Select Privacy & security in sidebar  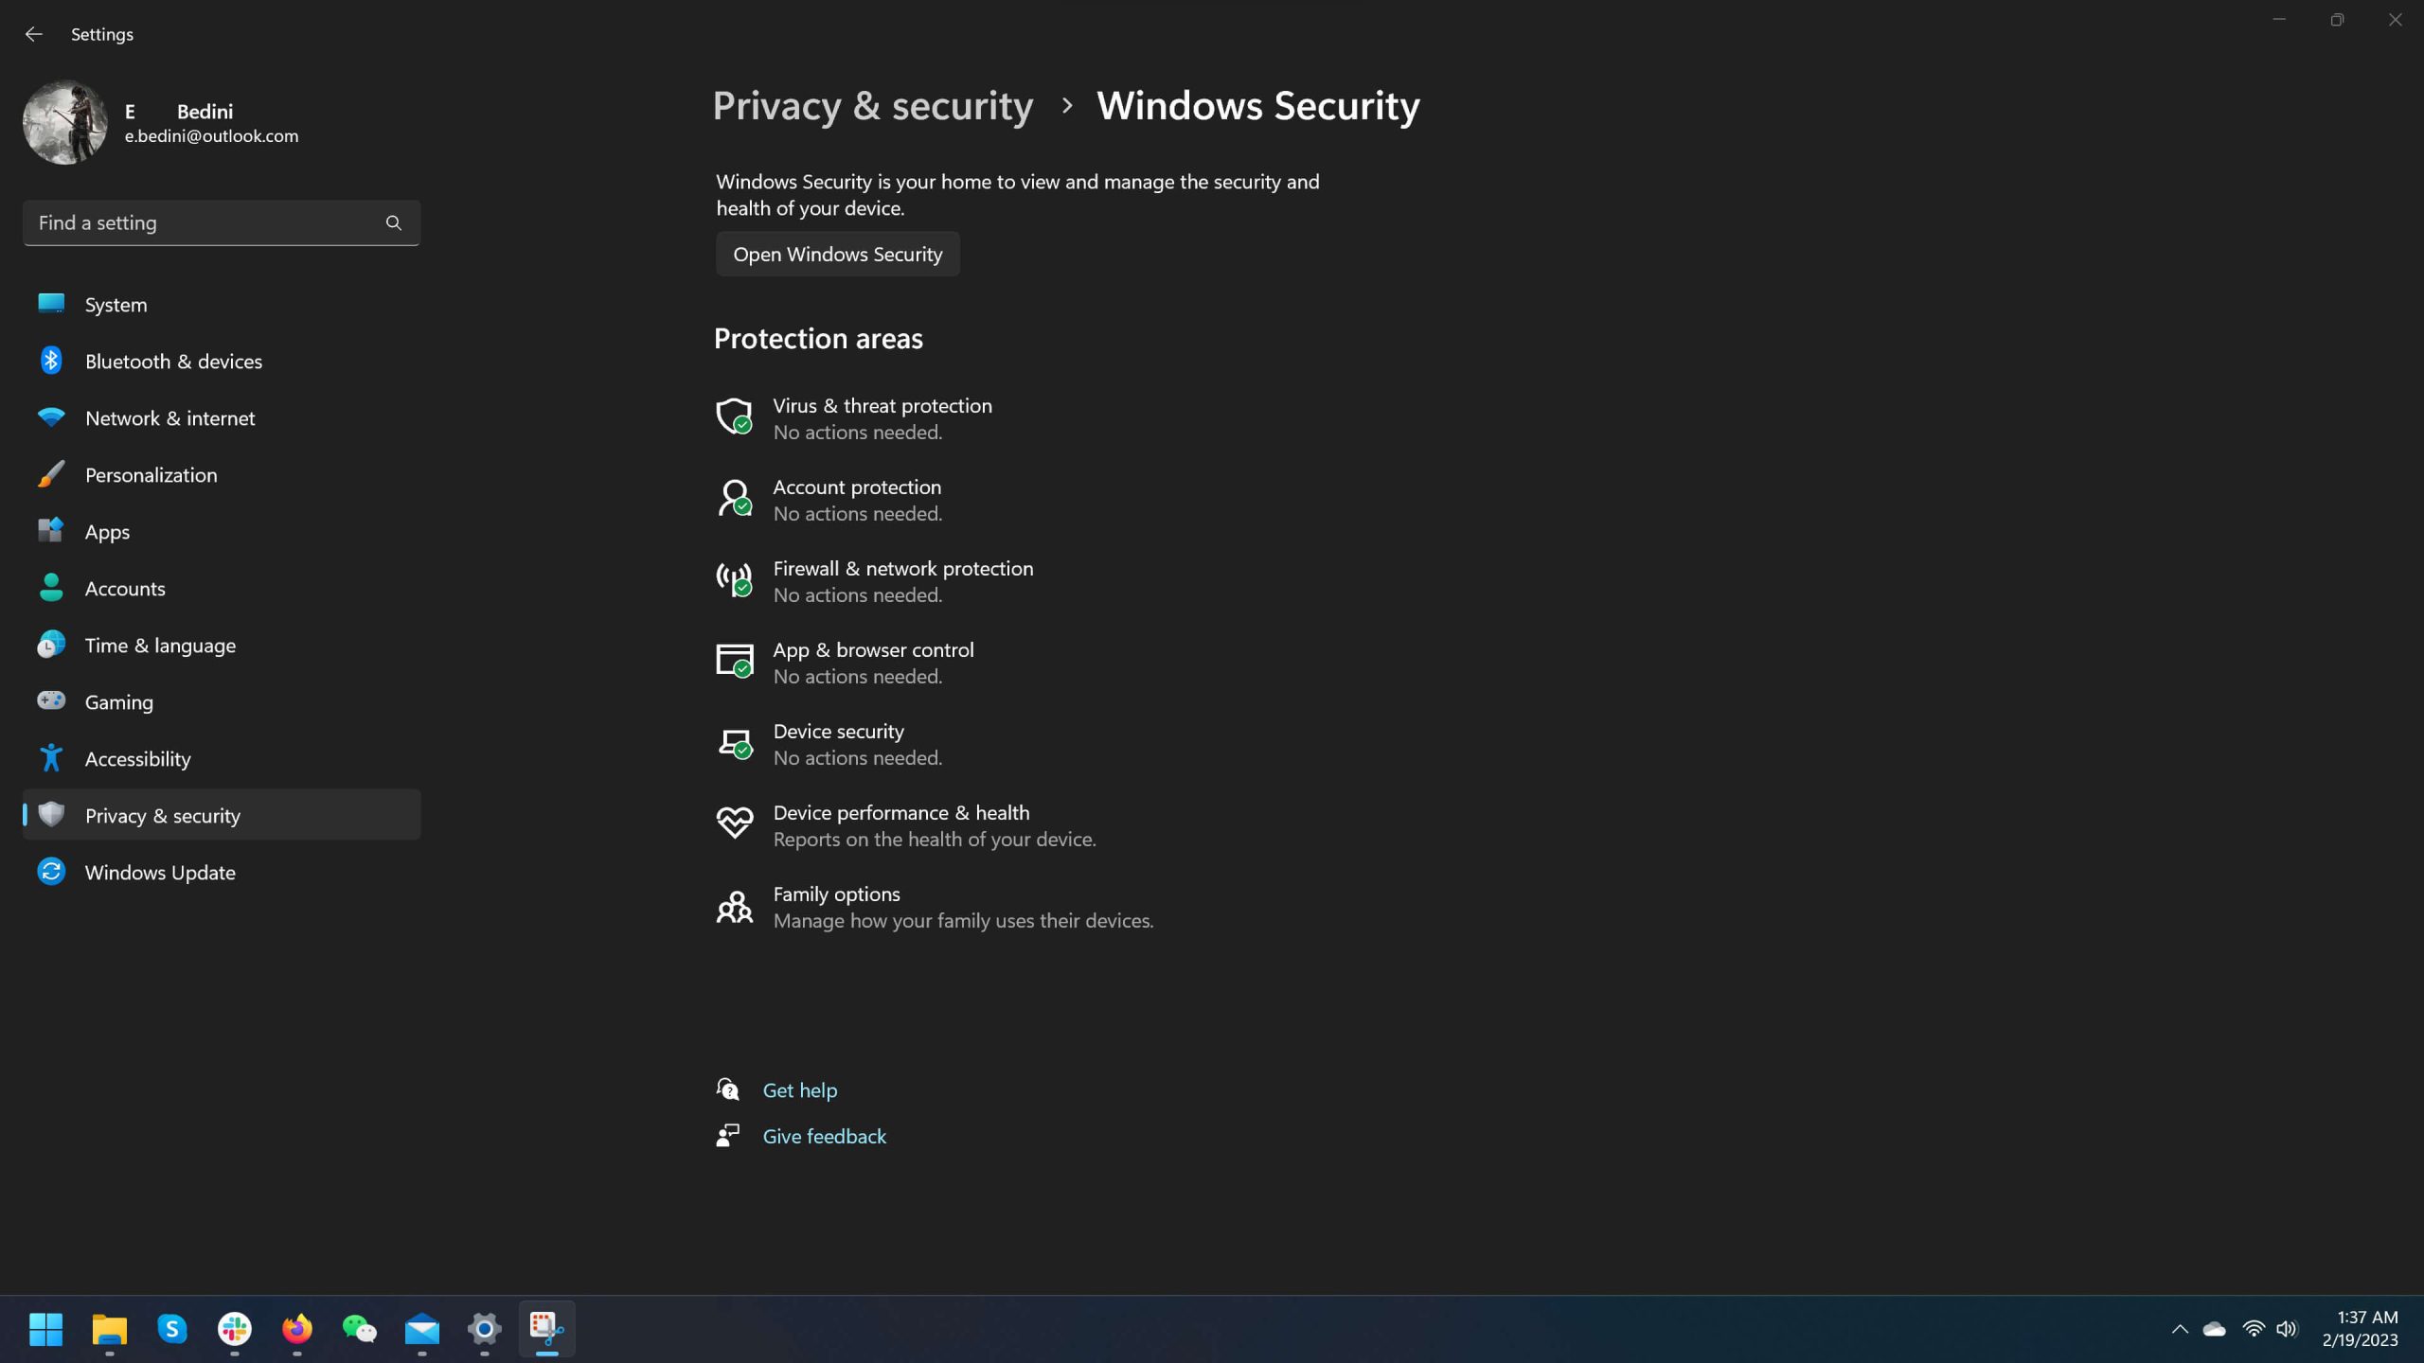pyautogui.click(x=222, y=815)
